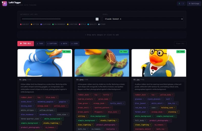Export captions via the CAPTION button
The width and height of the screenshot is (202, 131).
click(x=52, y=44)
